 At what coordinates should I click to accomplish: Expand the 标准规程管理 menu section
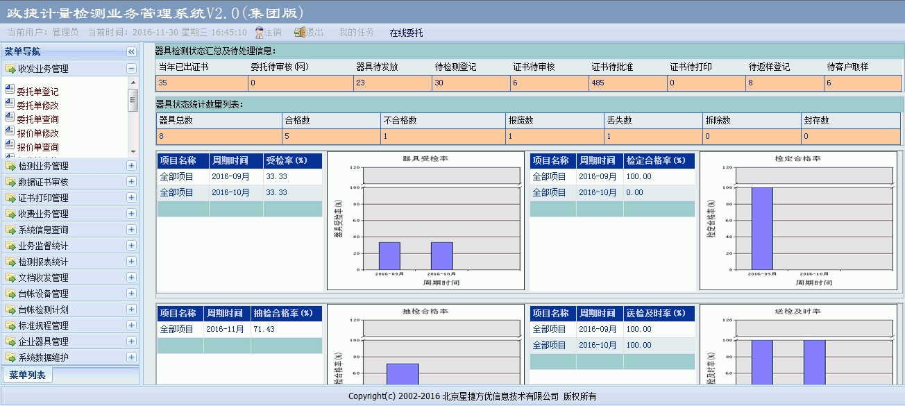pyautogui.click(x=131, y=325)
